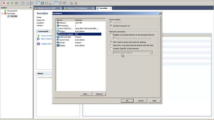Image resolution: width=214 pixels, height=120 pixels.
Task: Click the Full Screen toolbar icon
Action: tap(42, 3)
